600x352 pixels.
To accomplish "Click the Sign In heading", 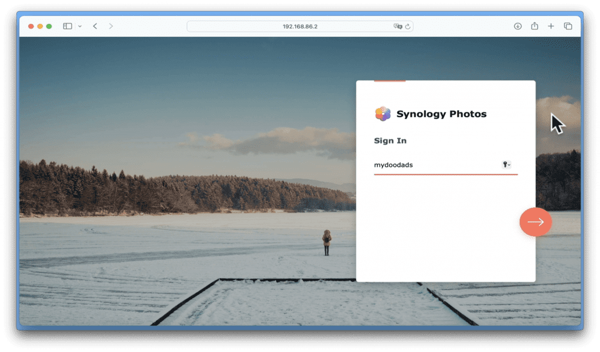I will point(390,141).
